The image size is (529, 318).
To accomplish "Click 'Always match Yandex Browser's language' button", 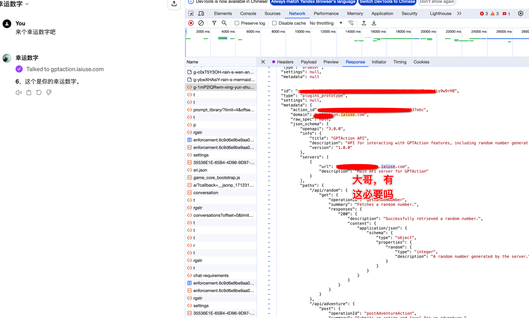I will [313, 1].
